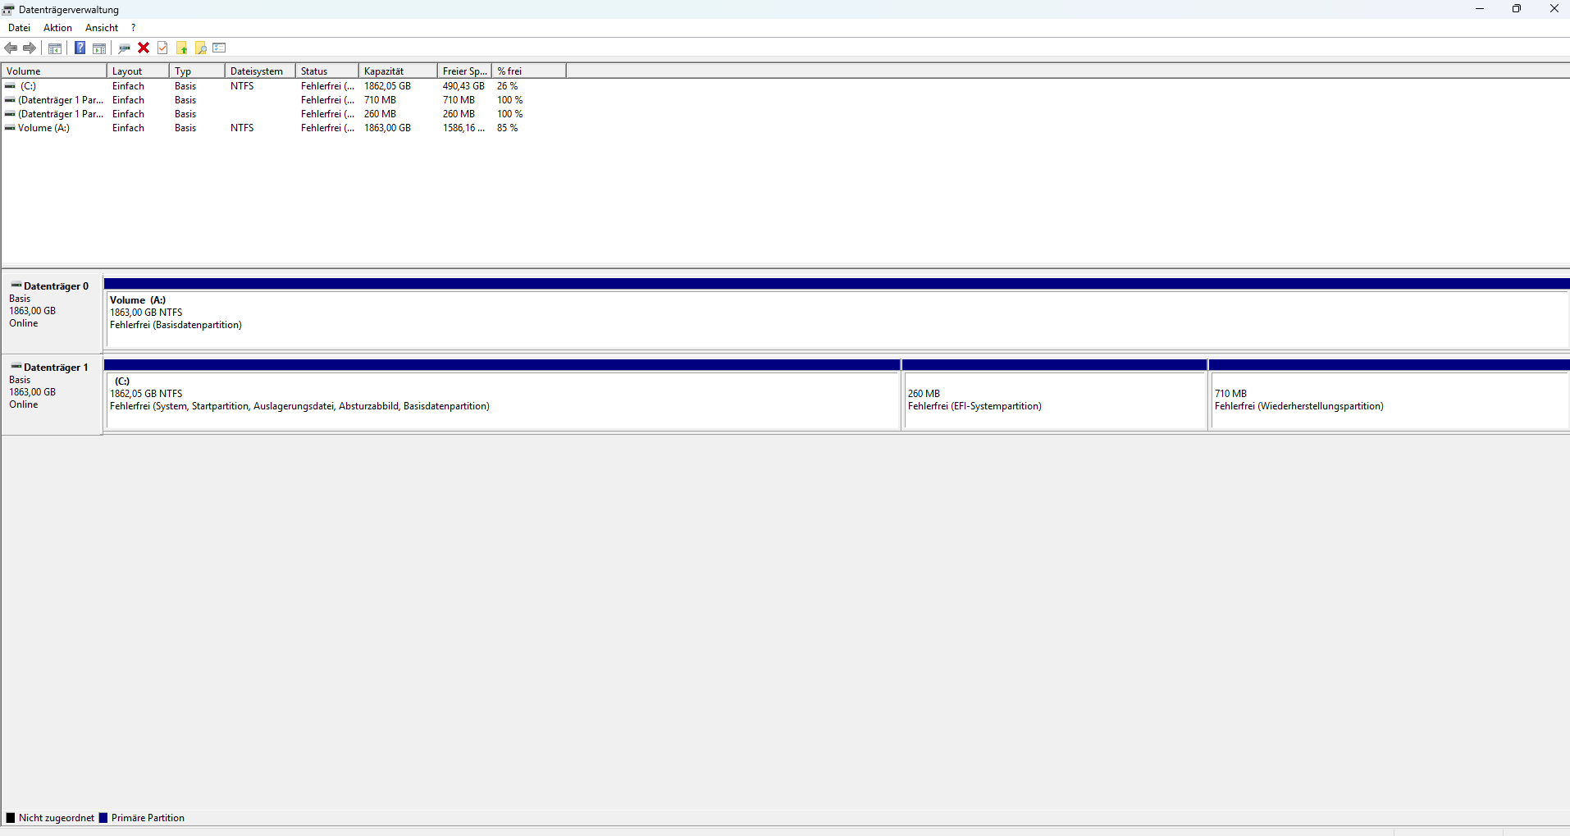Click the Datenträgerverwaltung title bar app icon
The image size is (1570, 836).
click(x=8, y=10)
